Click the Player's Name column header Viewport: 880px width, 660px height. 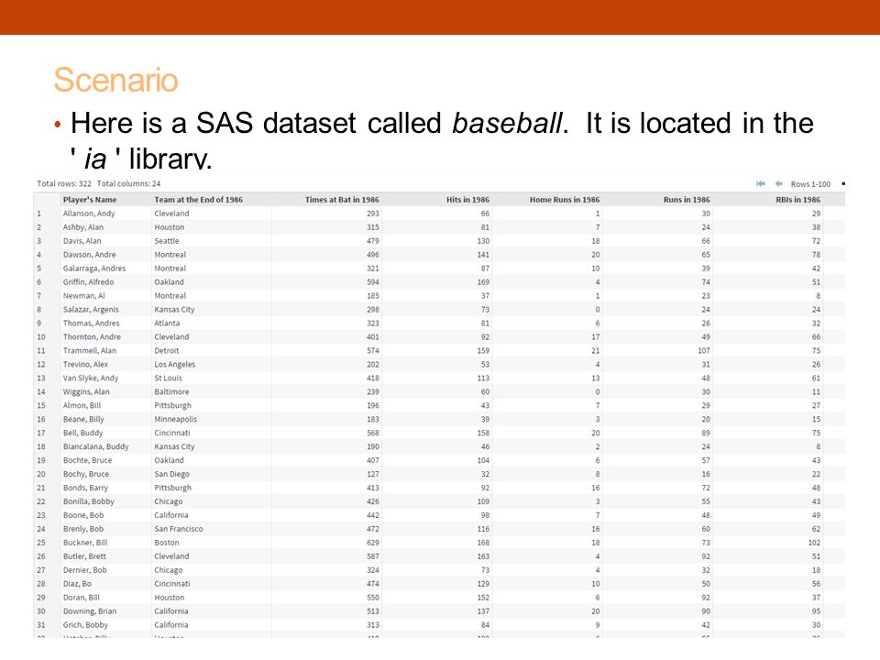point(90,199)
